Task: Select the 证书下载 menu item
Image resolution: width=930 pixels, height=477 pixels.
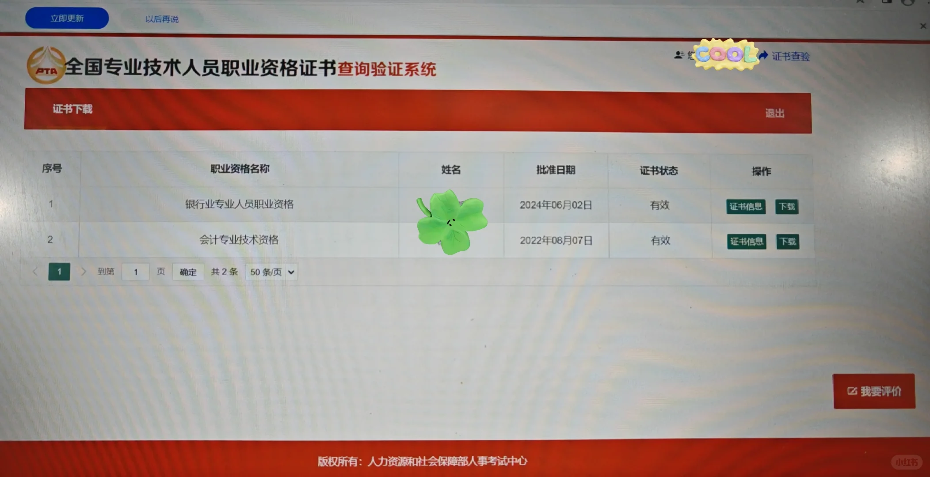Action: pyautogui.click(x=73, y=109)
